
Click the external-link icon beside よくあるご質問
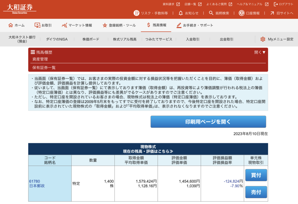pos(230,4)
